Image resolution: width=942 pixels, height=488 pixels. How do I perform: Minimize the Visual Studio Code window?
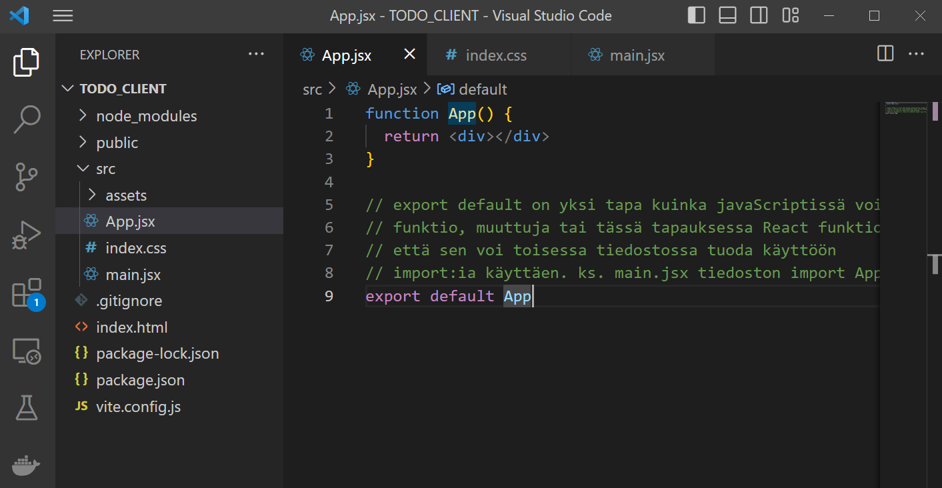[x=829, y=15]
